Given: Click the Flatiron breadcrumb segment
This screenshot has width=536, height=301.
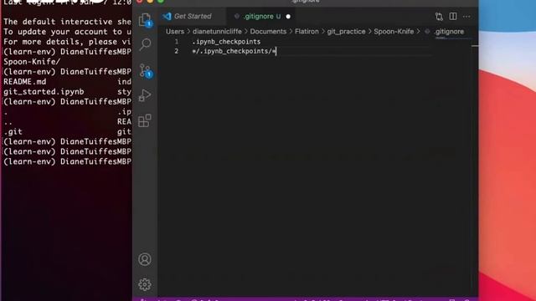Looking at the screenshot, I should [x=307, y=32].
